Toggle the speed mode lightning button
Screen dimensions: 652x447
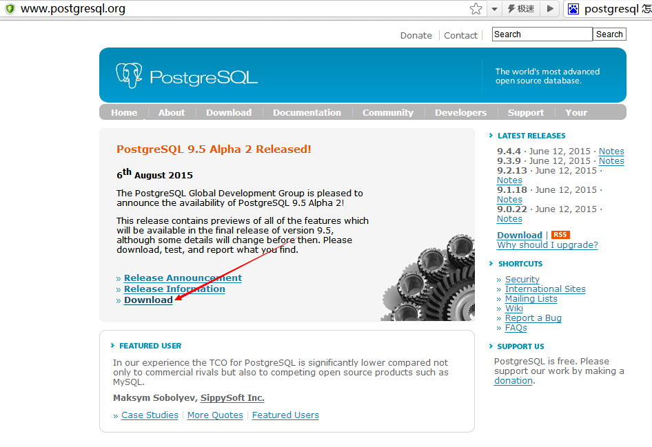point(520,9)
